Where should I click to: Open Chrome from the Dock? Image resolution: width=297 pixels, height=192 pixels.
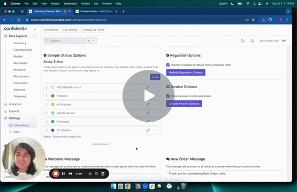pos(127,187)
